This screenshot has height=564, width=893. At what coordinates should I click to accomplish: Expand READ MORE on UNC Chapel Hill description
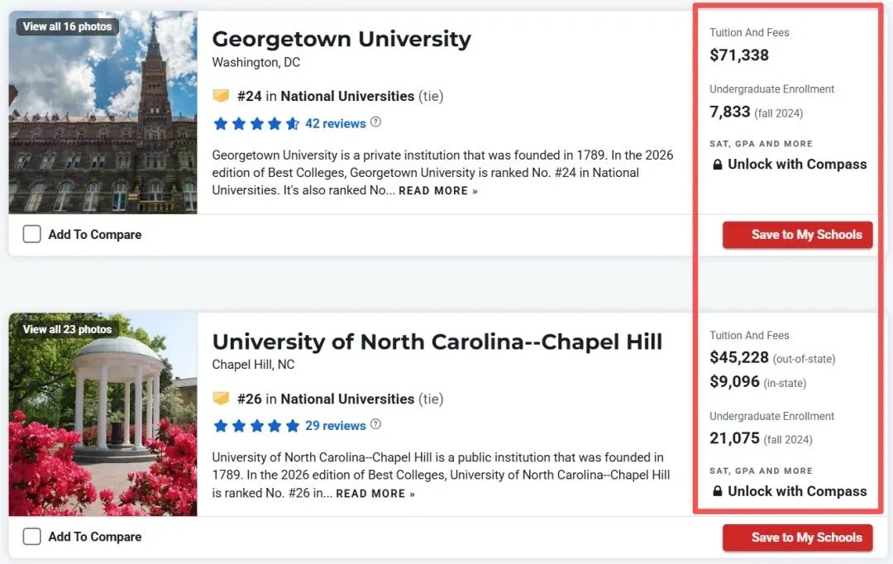click(x=375, y=494)
